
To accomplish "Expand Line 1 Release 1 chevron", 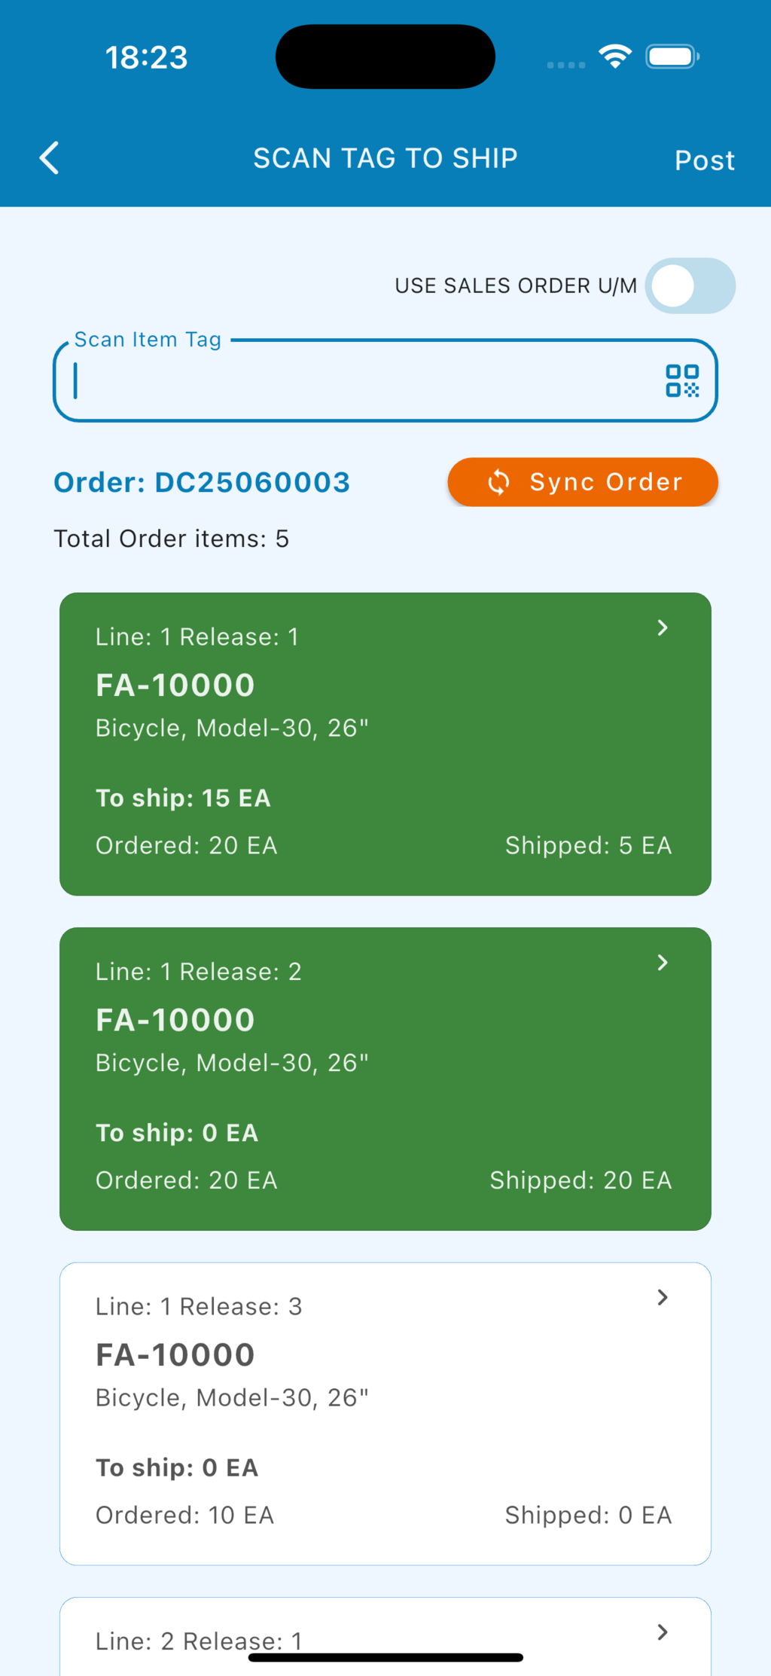I will click(x=663, y=628).
